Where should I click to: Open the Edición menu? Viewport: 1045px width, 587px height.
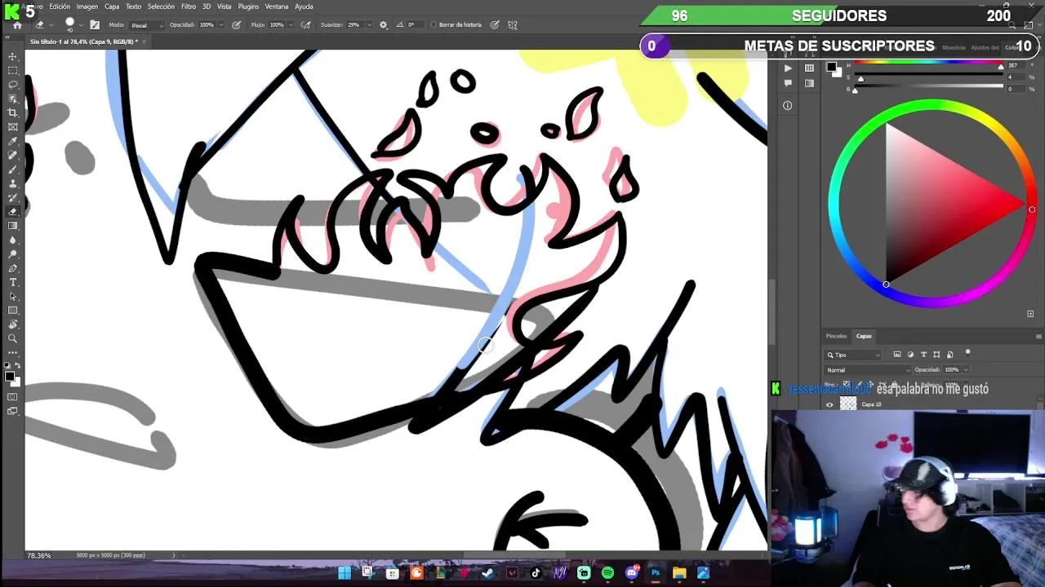click(x=60, y=7)
